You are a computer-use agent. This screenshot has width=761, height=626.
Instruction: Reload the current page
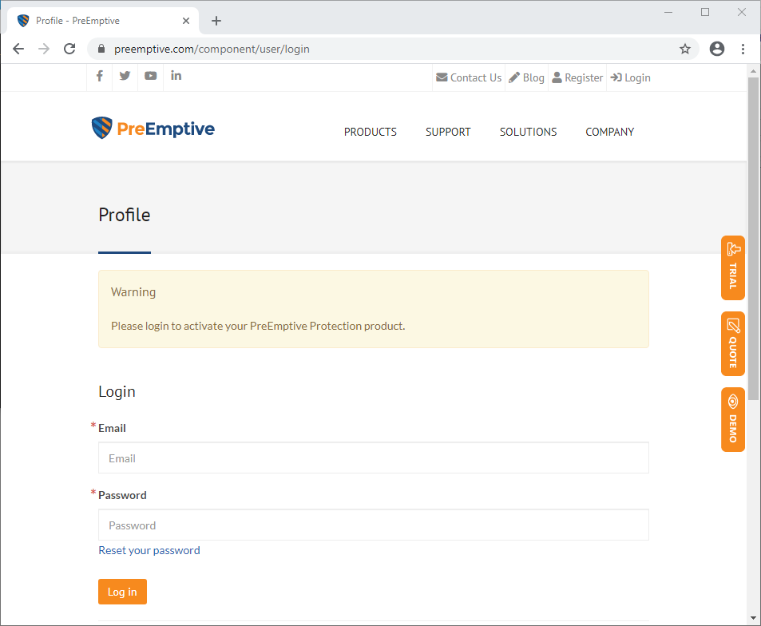click(70, 49)
